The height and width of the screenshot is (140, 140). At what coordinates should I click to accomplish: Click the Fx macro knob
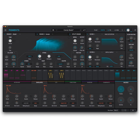coord(131,100)
